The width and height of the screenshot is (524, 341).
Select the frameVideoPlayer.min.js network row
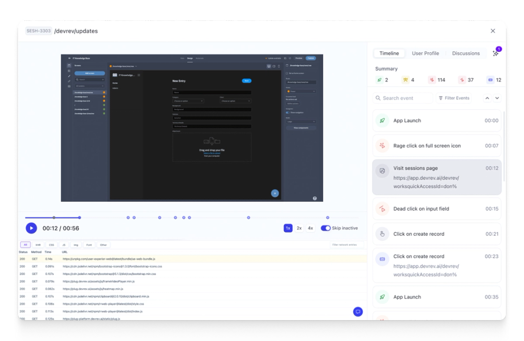click(192, 281)
